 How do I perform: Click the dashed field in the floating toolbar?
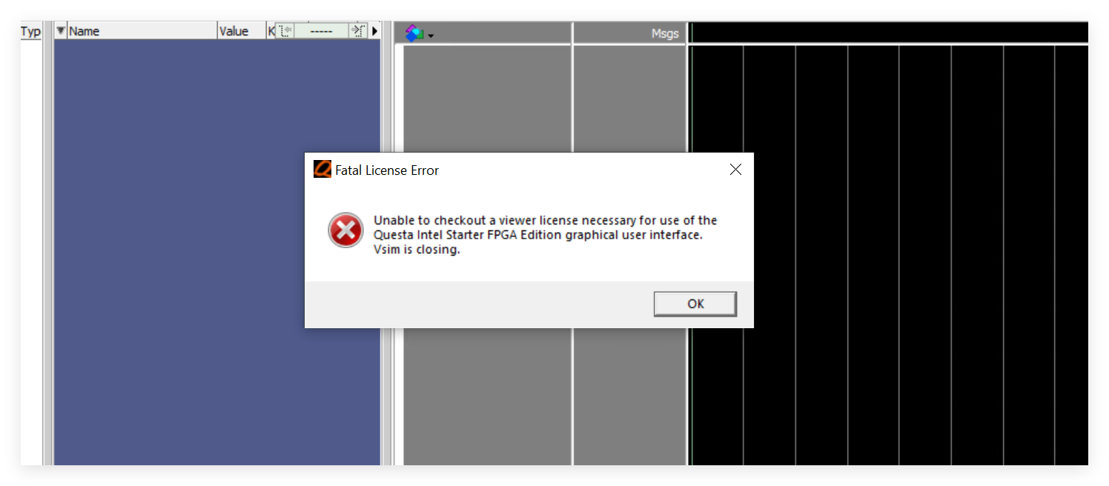click(321, 31)
